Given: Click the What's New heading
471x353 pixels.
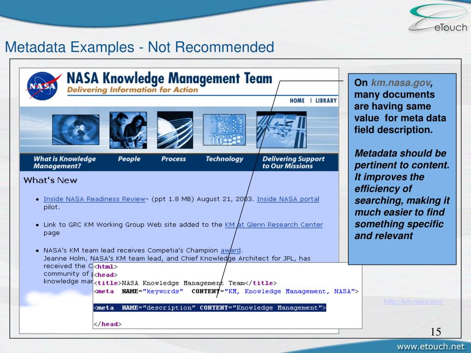Looking at the screenshot, I should 51,180.
